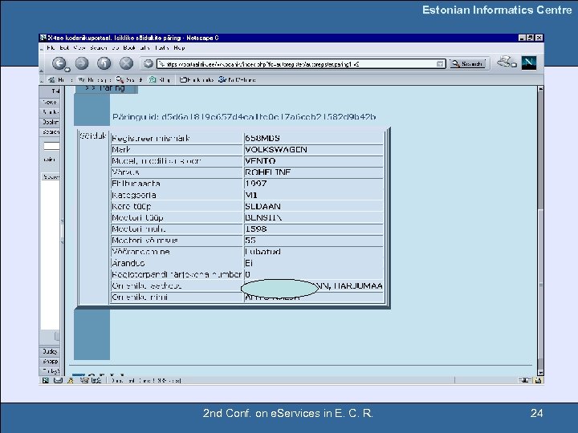578x433 pixels.
Task: Select the Buddy list tab in sidebar
Action: pos(50,351)
